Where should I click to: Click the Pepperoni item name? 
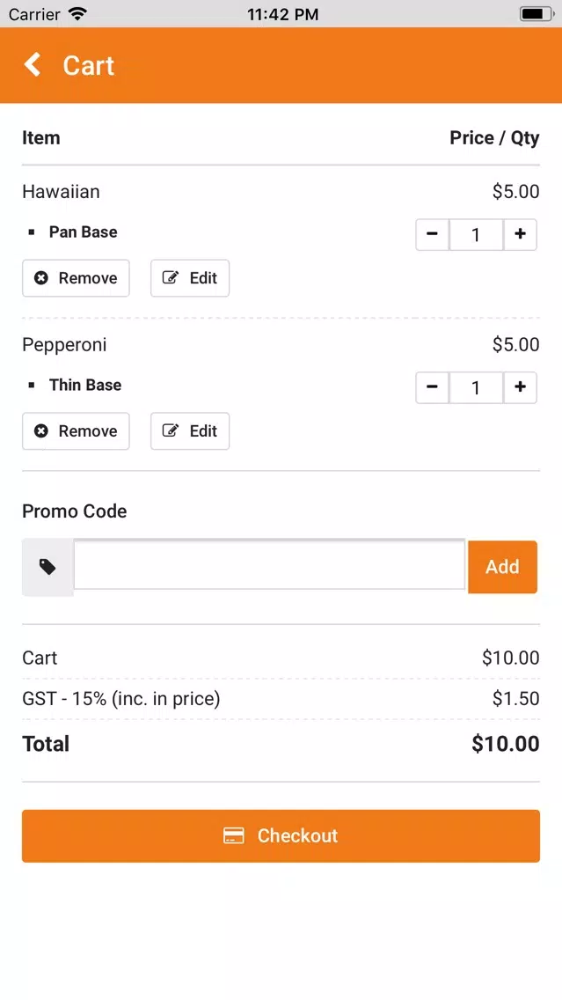coord(64,345)
